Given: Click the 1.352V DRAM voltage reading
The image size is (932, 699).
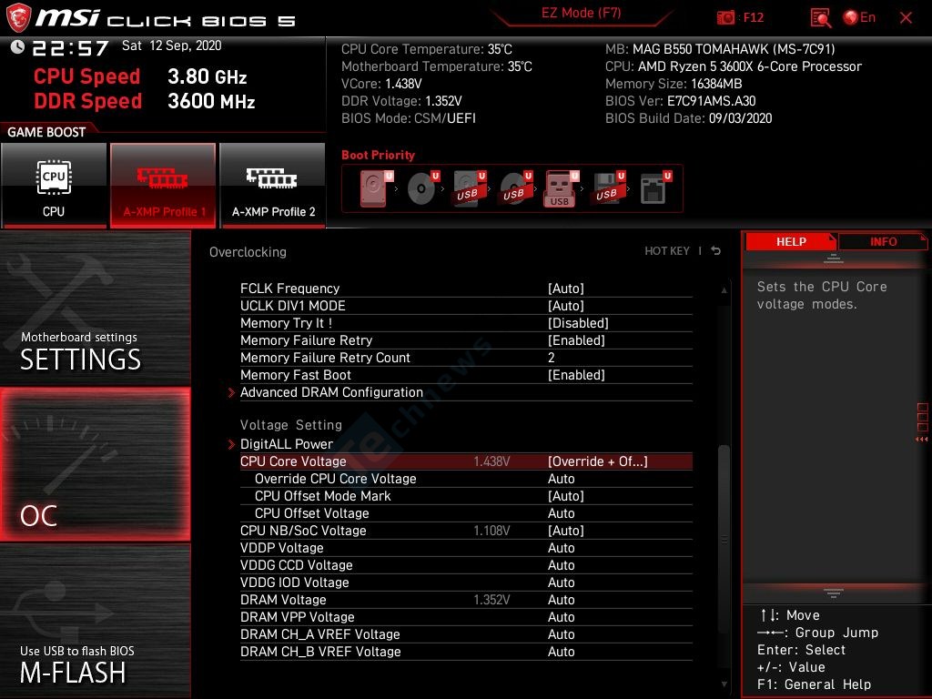Looking at the screenshot, I should click(x=491, y=600).
